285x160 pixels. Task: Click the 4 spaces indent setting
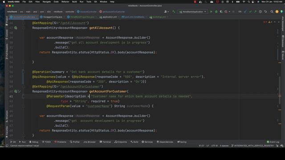[x=224, y=146]
